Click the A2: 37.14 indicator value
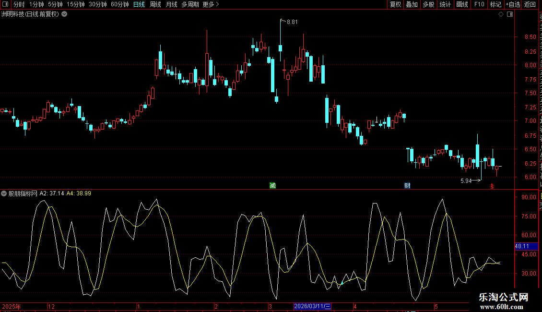Screen dimensions: 542x312 pos(52,193)
